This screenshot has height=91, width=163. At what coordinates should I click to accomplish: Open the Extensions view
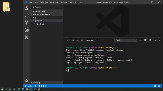[26, 37]
